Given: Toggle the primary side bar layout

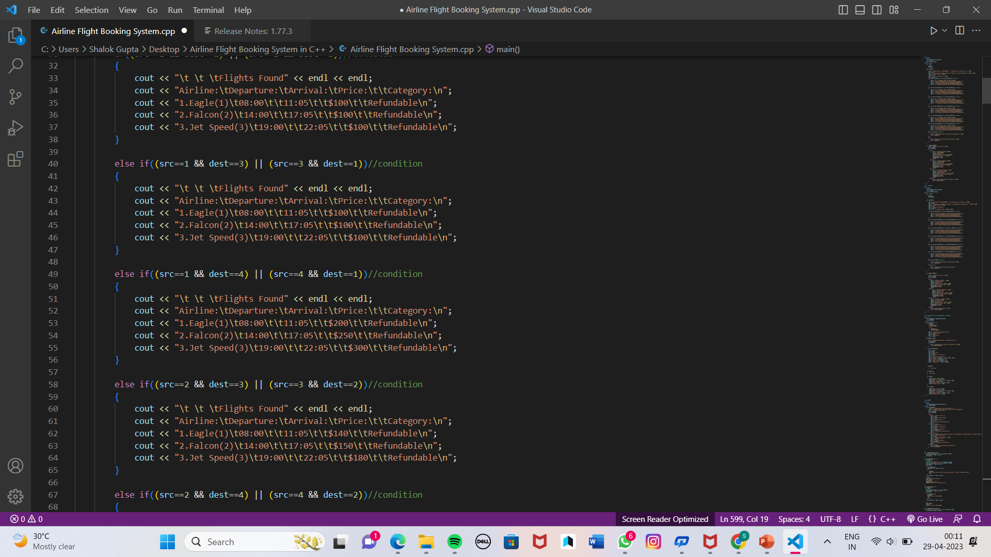Looking at the screenshot, I should pos(843,10).
